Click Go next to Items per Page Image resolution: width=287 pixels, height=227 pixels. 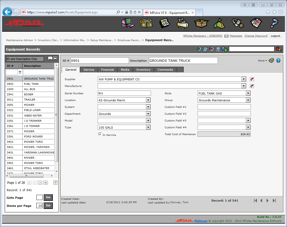tap(48, 206)
